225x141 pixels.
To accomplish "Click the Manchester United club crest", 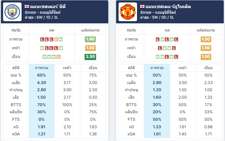I will click(128, 12).
